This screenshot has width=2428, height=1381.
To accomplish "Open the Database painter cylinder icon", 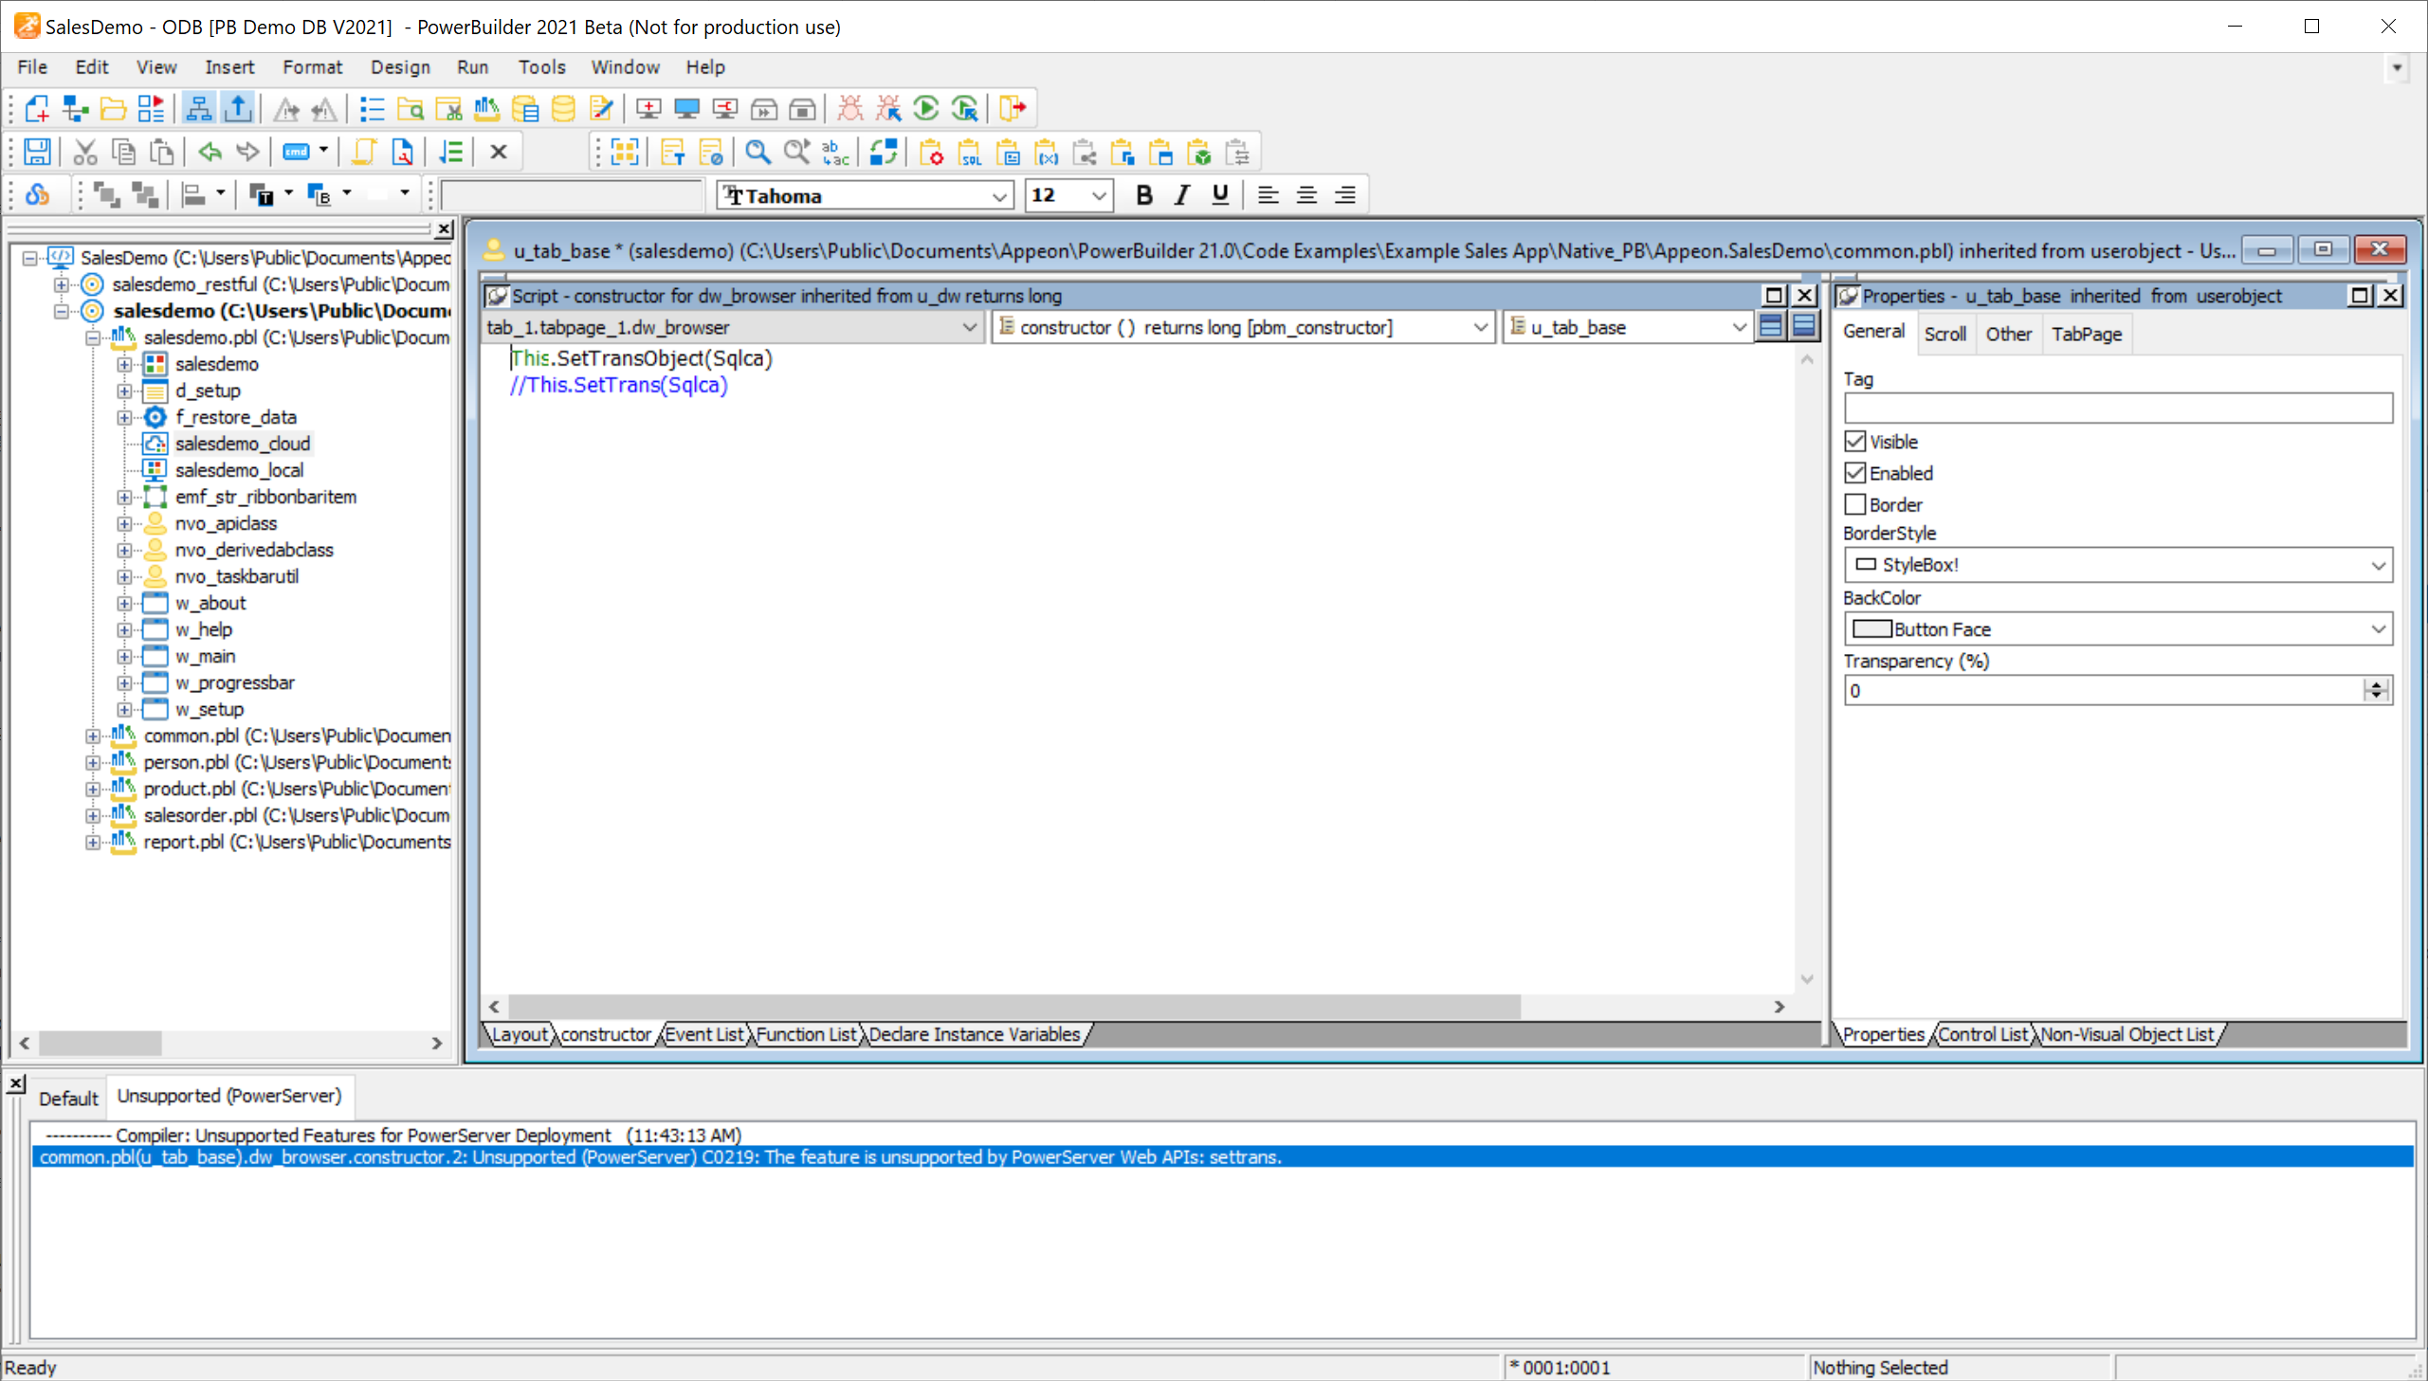I will pos(563,109).
